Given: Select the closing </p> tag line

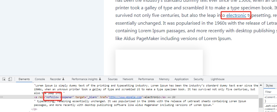Looking at the screenshot, I should 34,109.
